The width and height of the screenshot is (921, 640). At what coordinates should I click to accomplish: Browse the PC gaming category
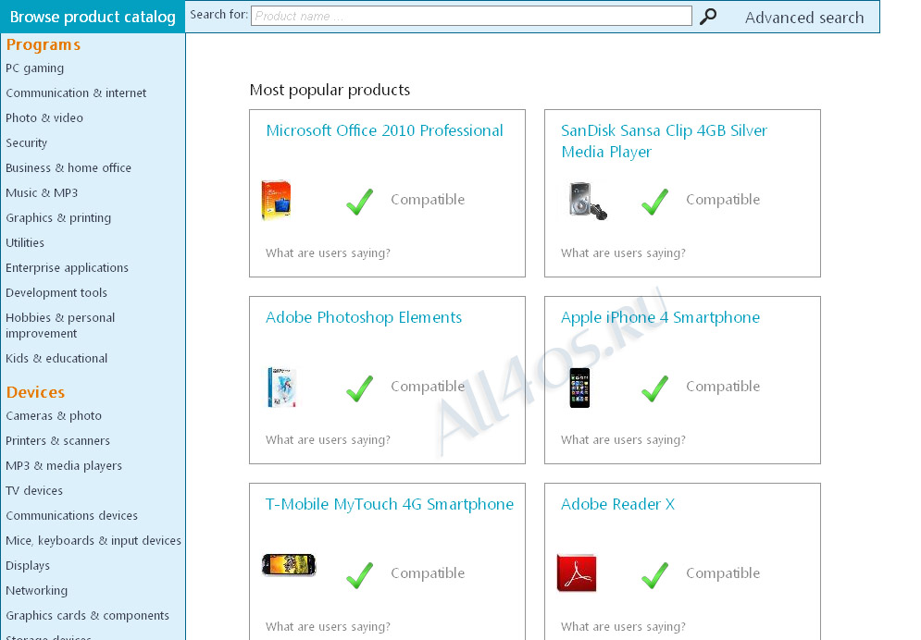(34, 68)
